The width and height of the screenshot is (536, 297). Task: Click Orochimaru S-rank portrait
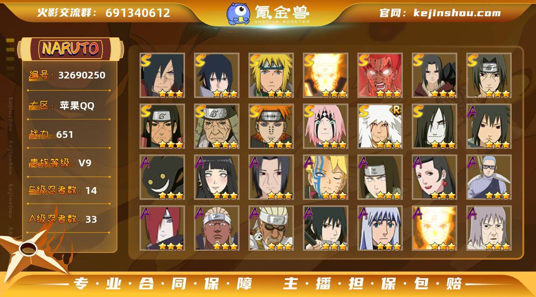[x=434, y=126]
